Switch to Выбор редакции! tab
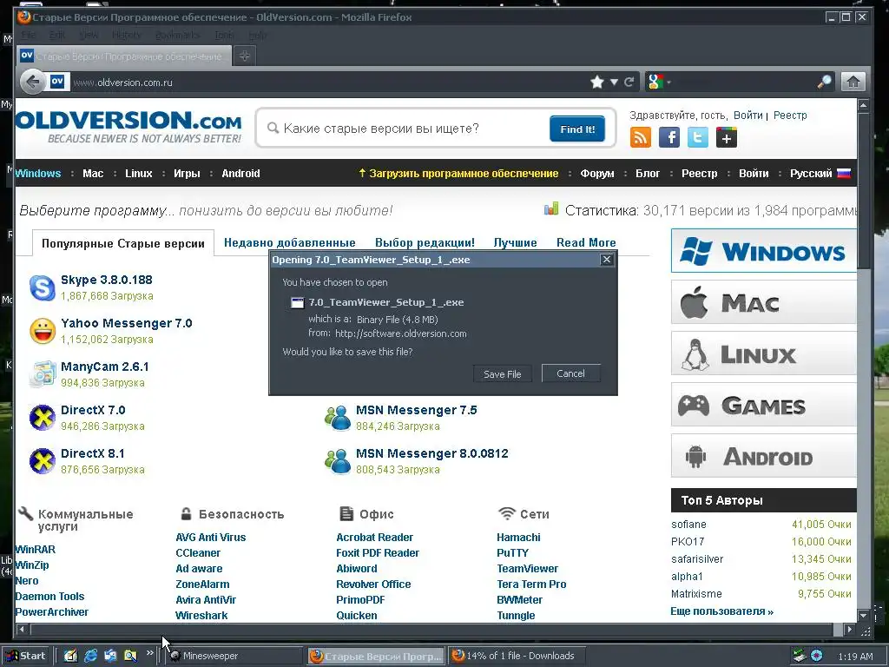This screenshot has width=889, height=667. click(x=425, y=243)
